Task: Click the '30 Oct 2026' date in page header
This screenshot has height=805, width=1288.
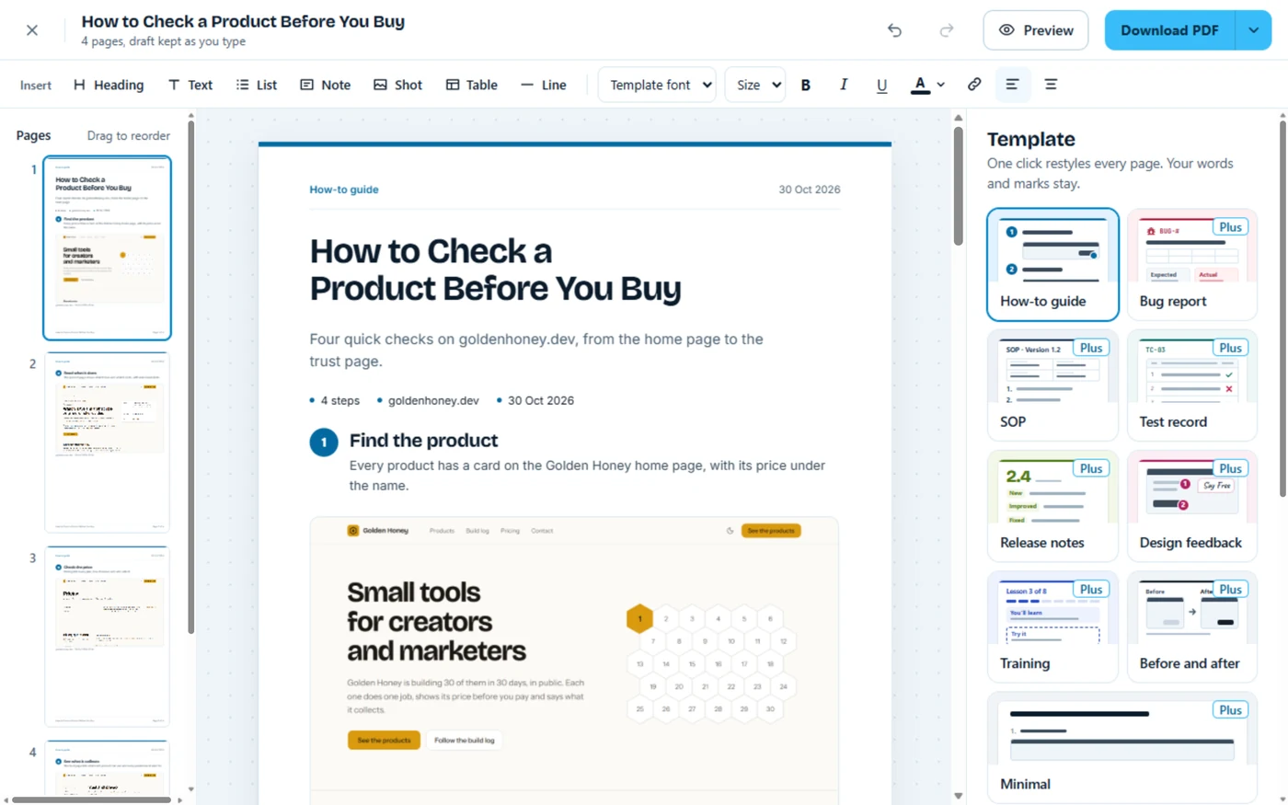Action: pos(810,190)
